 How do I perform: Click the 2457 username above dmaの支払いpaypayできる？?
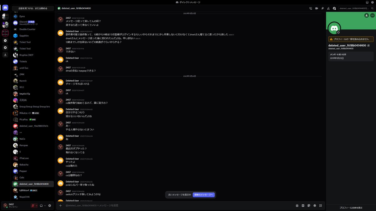pyautogui.click(x=68, y=67)
